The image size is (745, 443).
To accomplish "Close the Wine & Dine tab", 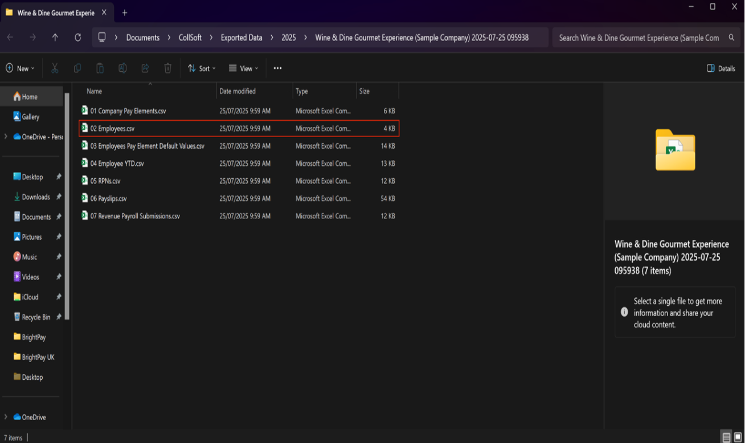I will click(x=104, y=13).
